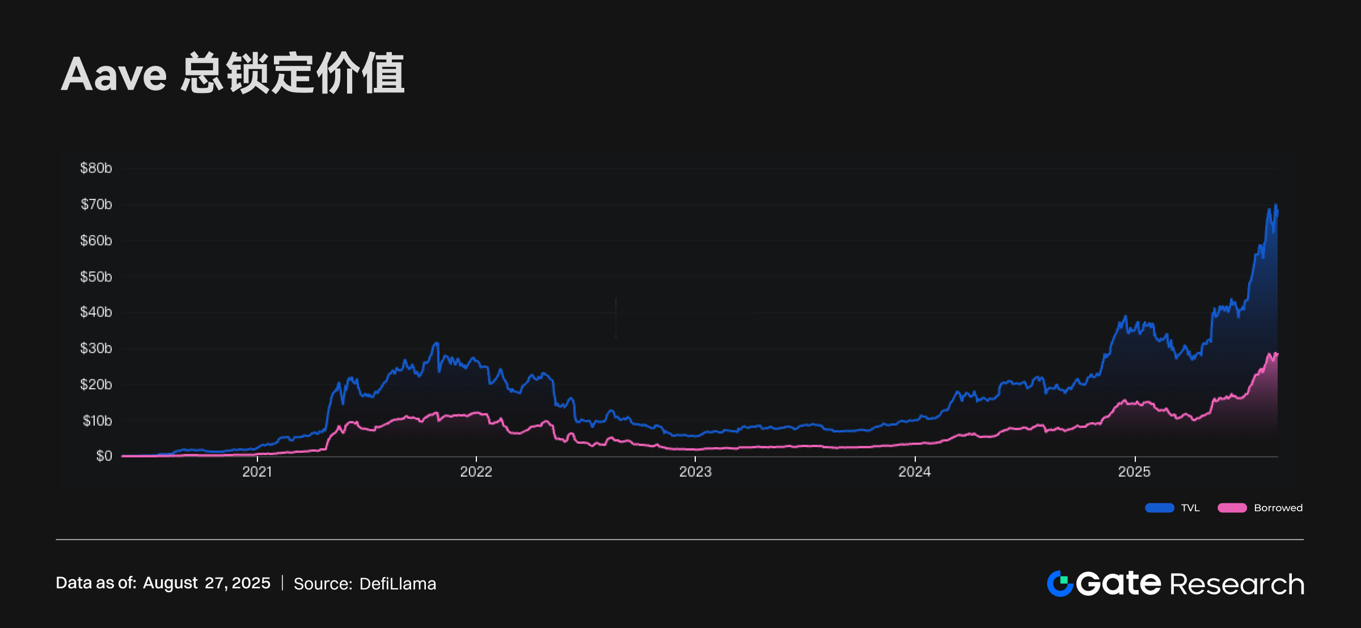Screen dimensions: 1361x628
Task: Click the $50b y-axis label
Action: (96, 277)
